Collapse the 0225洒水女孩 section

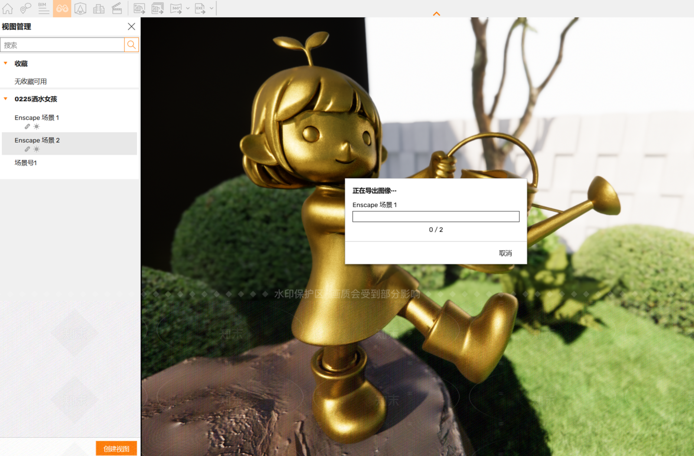[x=6, y=99]
